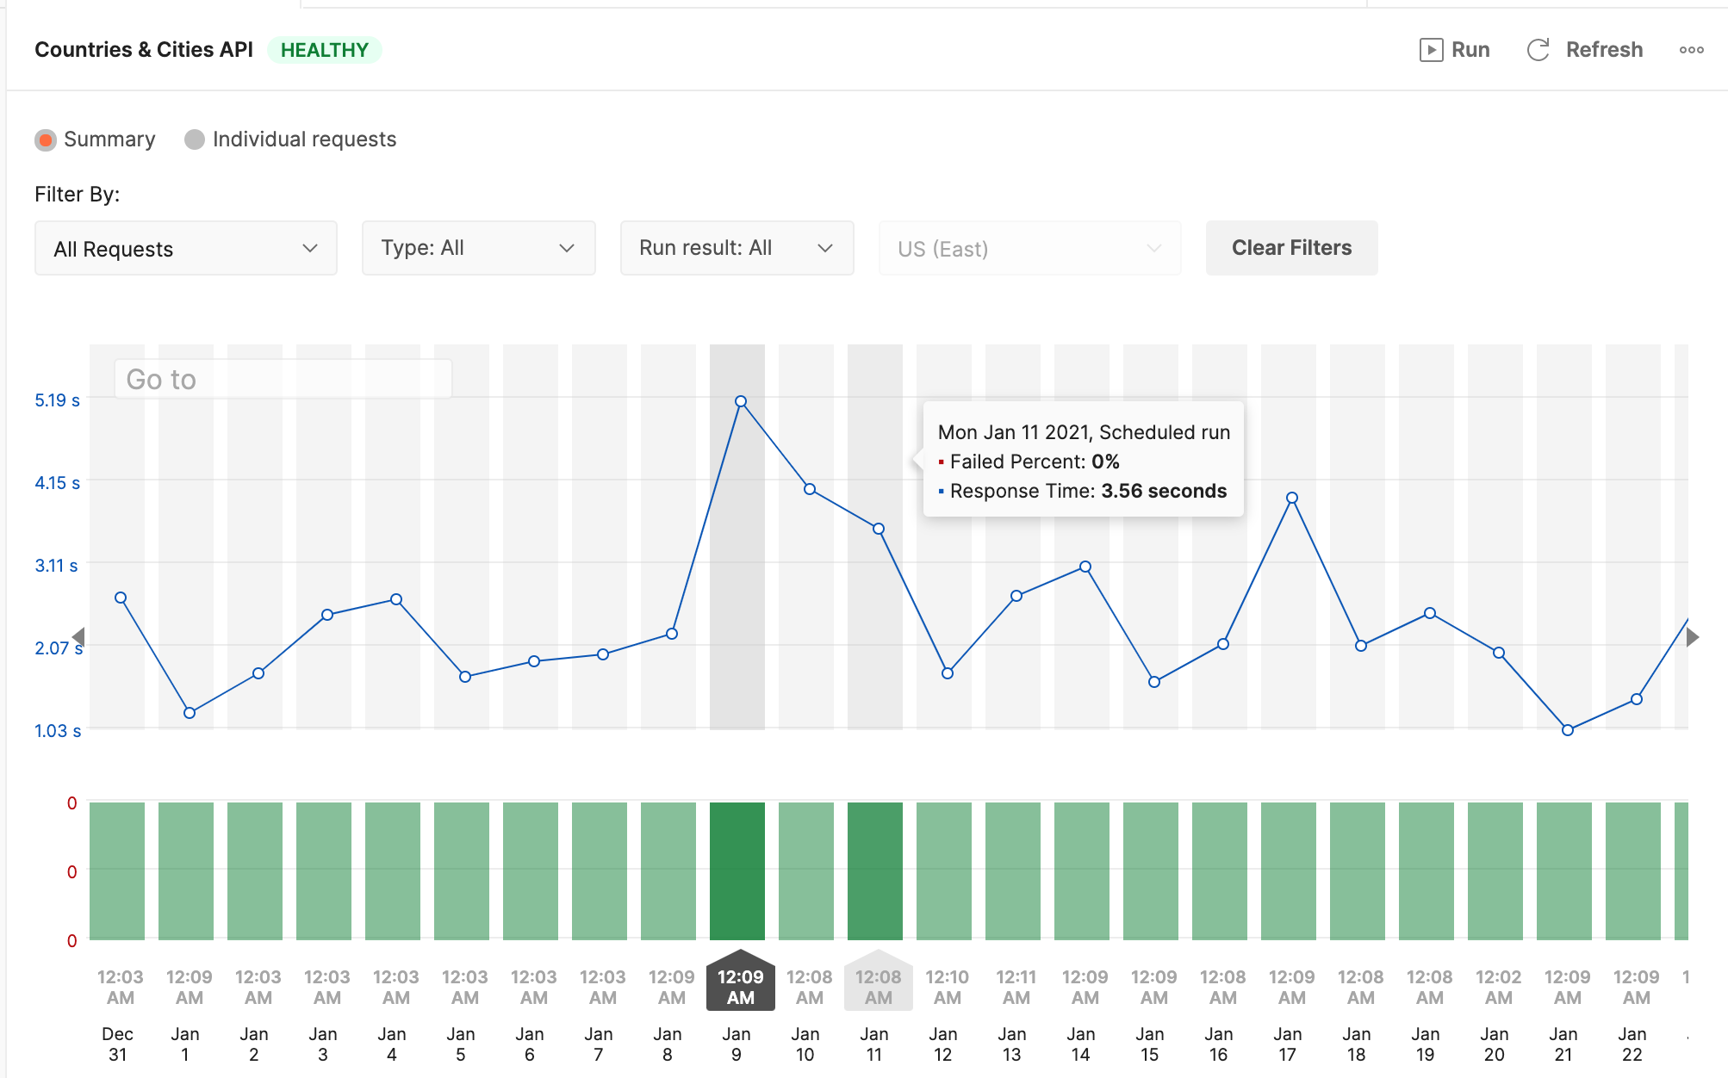Screen dimensions: 1728x1078
Task: Click the HEALTHY status badge
Action: 325,50
